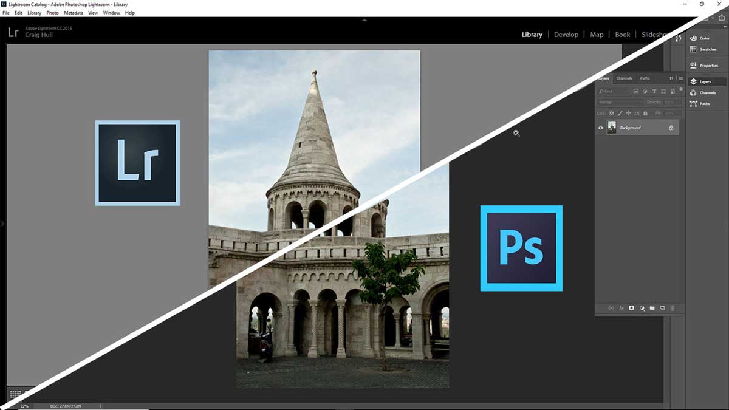Screen dimensions: 729x410
Task: Toggle lock all on the layer
Action: point(645,112)
